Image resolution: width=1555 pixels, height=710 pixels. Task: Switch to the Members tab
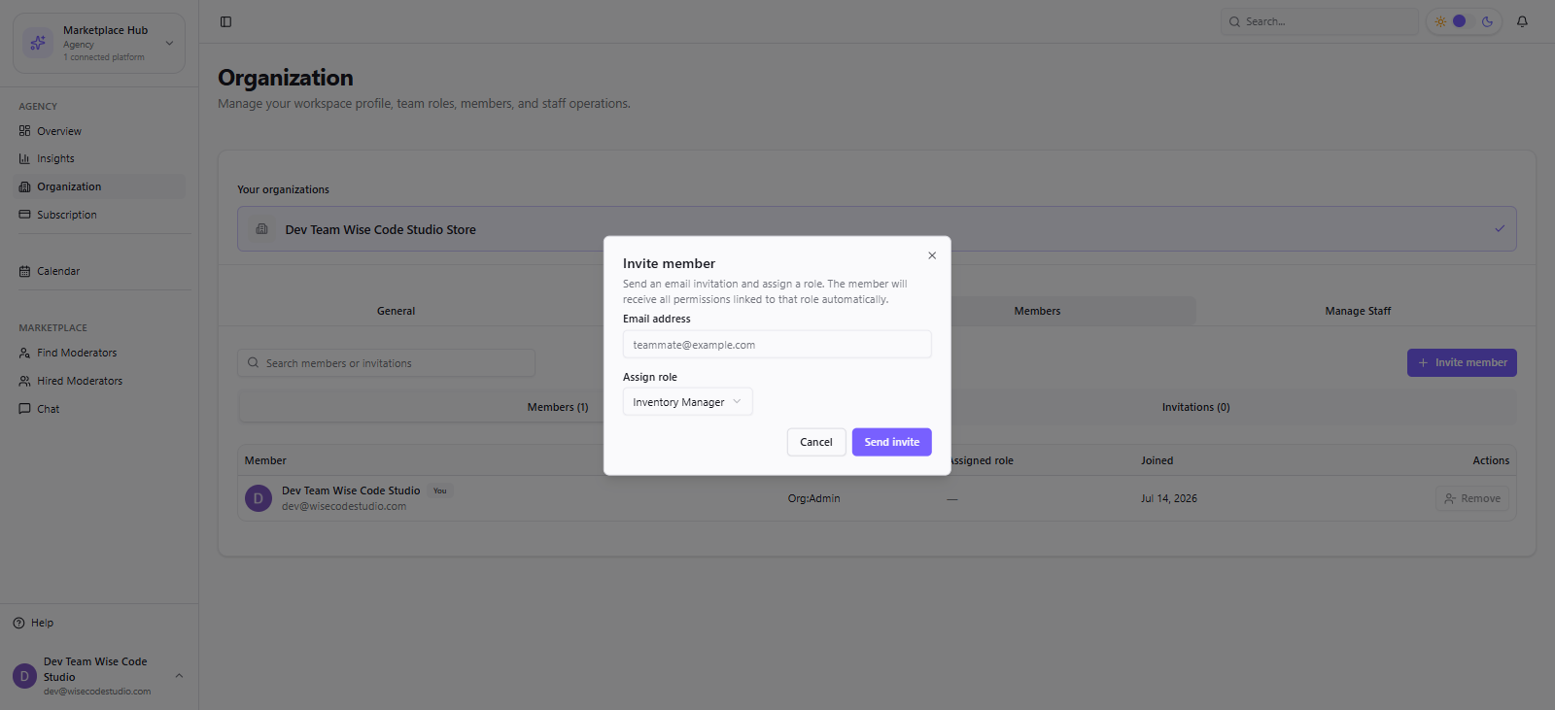(1037, 311)
